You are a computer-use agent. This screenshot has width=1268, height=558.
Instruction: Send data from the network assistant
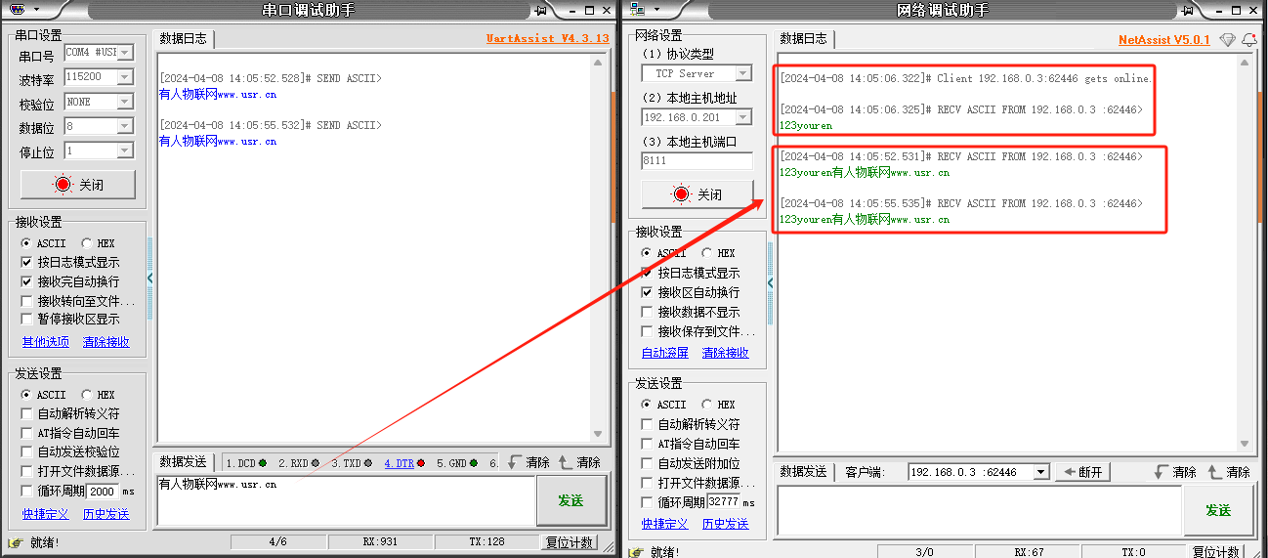tap(1217, 510)
